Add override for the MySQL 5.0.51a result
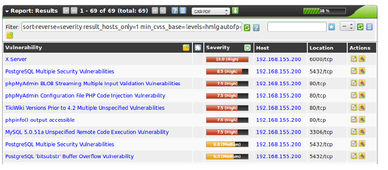Image resolution: width=388 pixels, height=170 pixels. [x=362, y=132]
